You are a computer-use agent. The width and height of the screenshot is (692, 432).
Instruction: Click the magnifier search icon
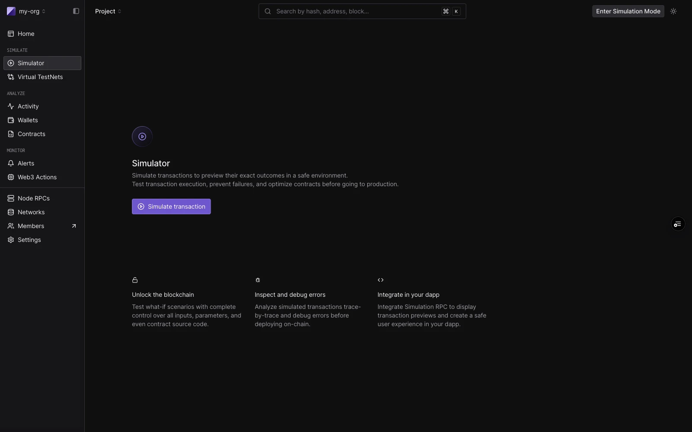(268, 11)
